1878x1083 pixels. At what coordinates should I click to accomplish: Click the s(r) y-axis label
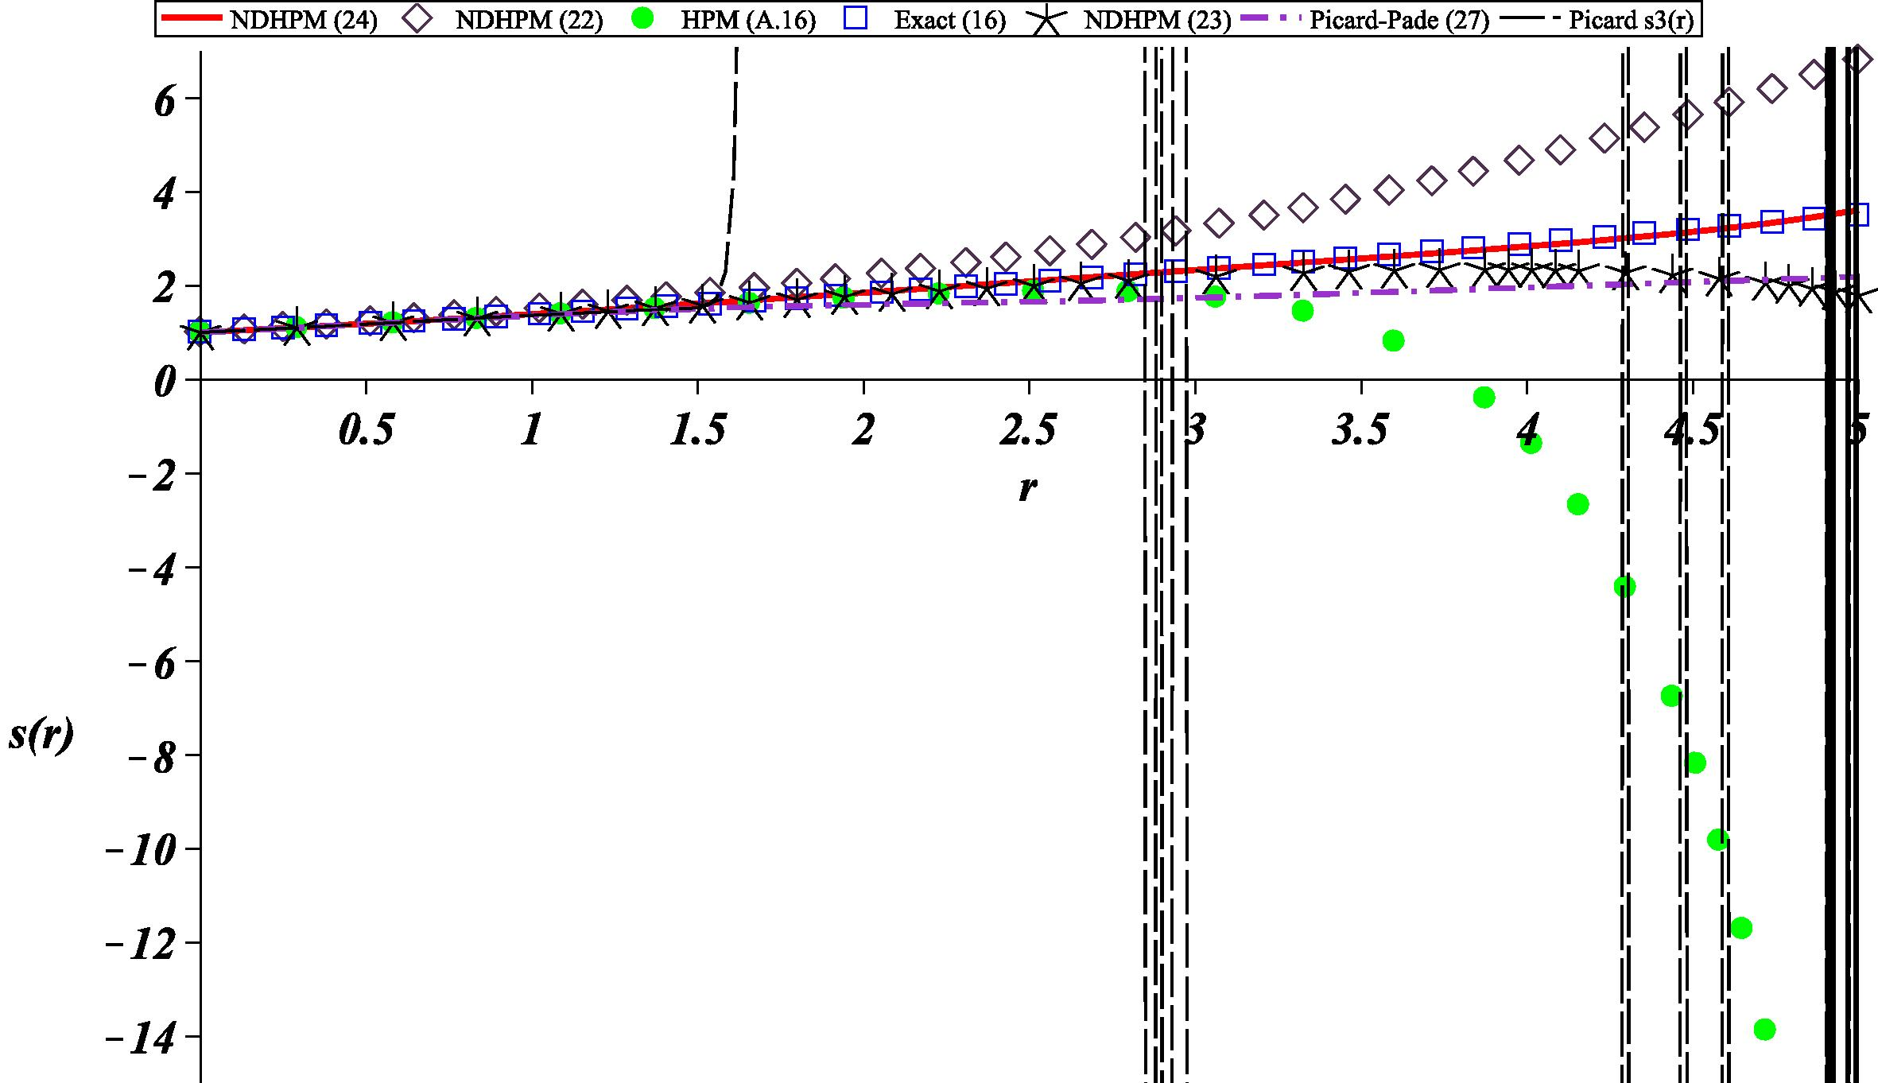tap(41, 736)
